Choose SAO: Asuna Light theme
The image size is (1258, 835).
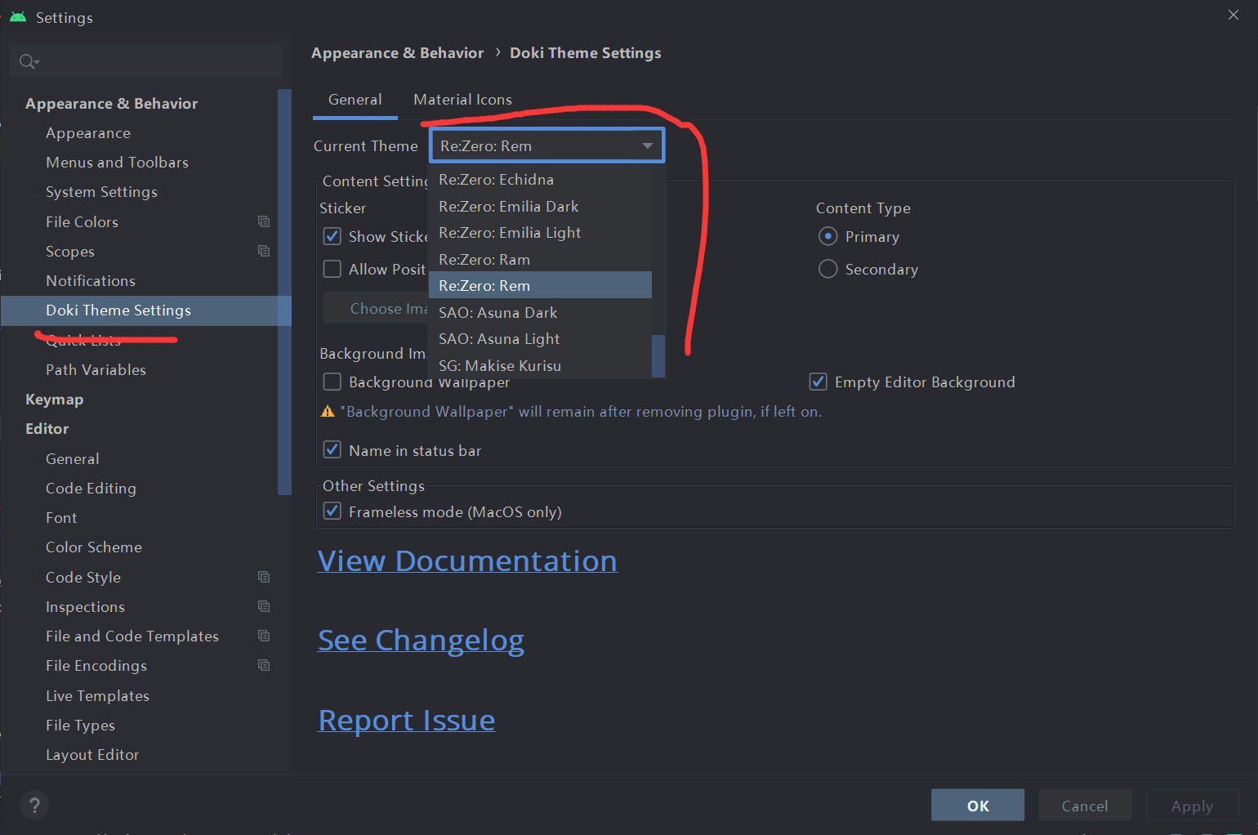(x=540, y=338)
